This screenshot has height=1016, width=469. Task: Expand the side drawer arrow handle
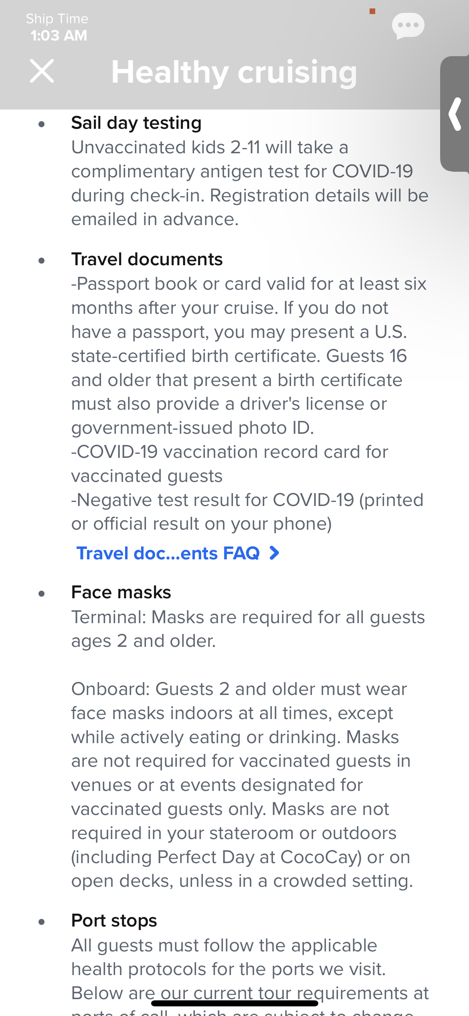coord(455,114)
